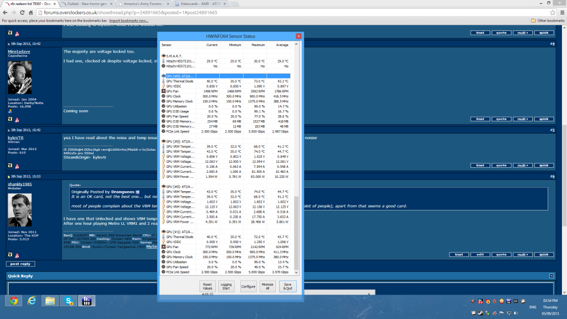Click the S.M.A.R.T. sensor group icon
The height and width of the screenshot is (319, 567).
point(163,56)
